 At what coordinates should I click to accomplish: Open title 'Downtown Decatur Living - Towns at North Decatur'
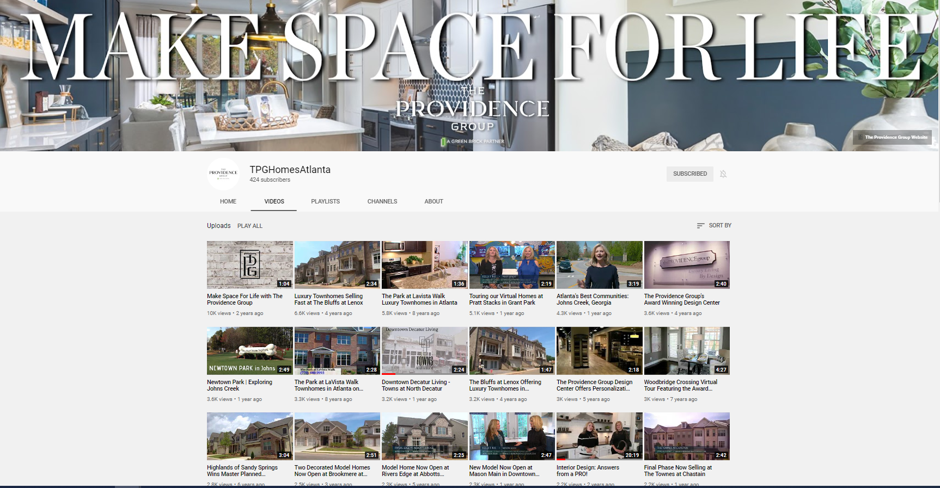pyautogui.click(x=416, y=385)
